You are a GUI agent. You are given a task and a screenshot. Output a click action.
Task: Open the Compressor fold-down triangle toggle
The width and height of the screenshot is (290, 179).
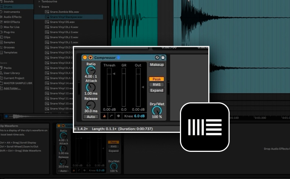(x=91, y=58)
